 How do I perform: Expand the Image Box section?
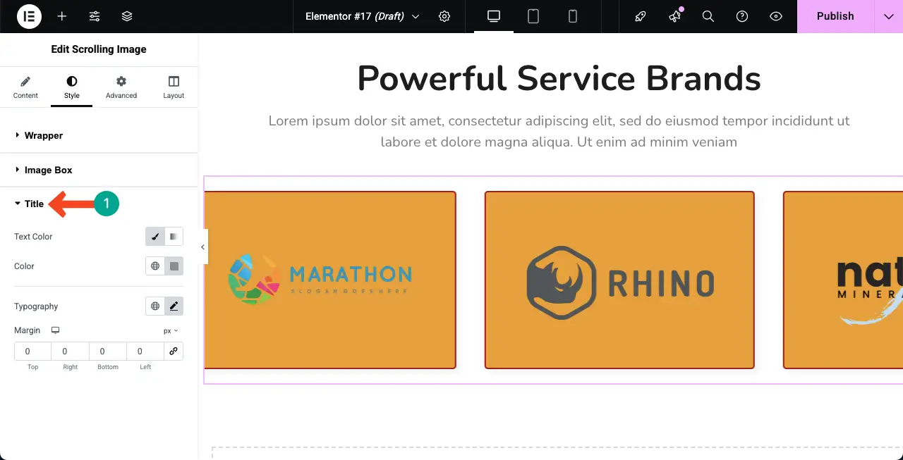click(99, 170)
